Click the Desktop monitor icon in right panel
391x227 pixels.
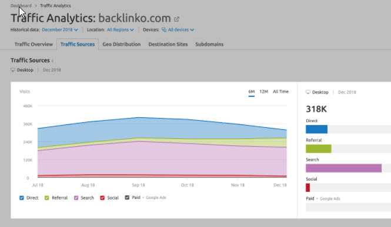308,92
